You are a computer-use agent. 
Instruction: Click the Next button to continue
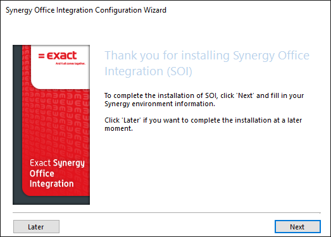(x=297, y=227)
